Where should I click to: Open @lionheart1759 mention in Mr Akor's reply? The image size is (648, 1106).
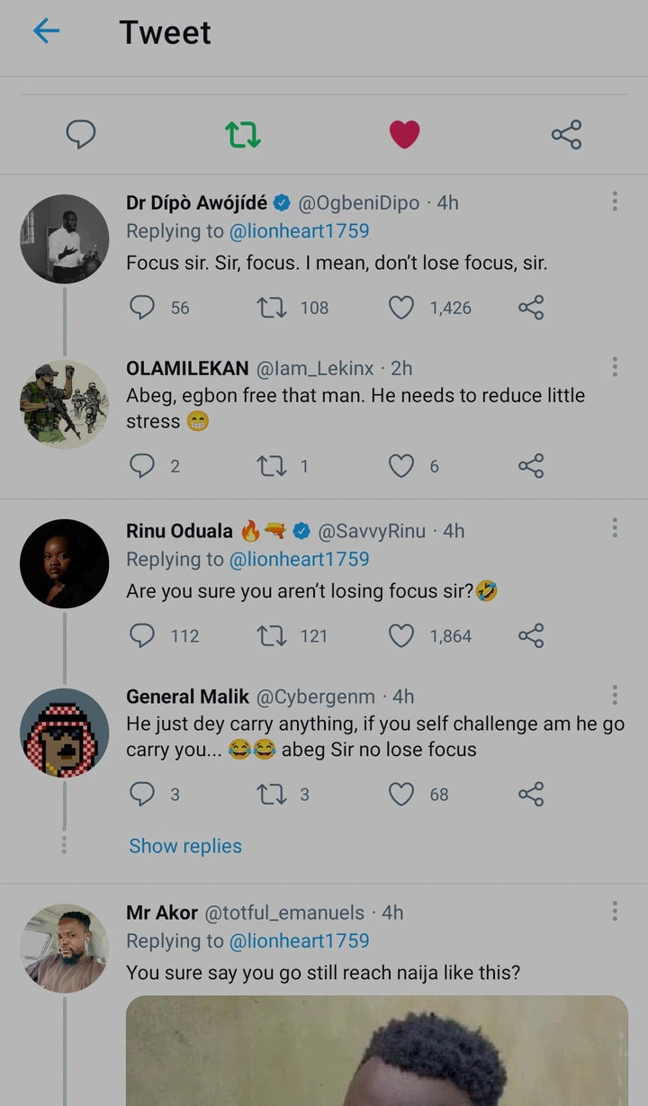point(300,941)
